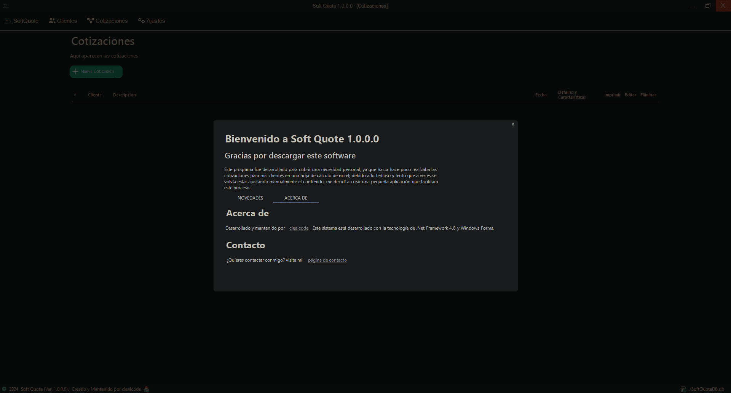Click the SoftQuote logo icon in menu
The height and width of the screenshot is (393, 731).
point(8,21)
